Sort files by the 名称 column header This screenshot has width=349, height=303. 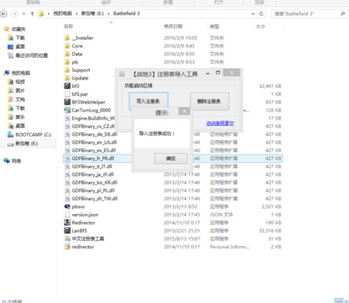pyautogui.click(x=68, y=26)
